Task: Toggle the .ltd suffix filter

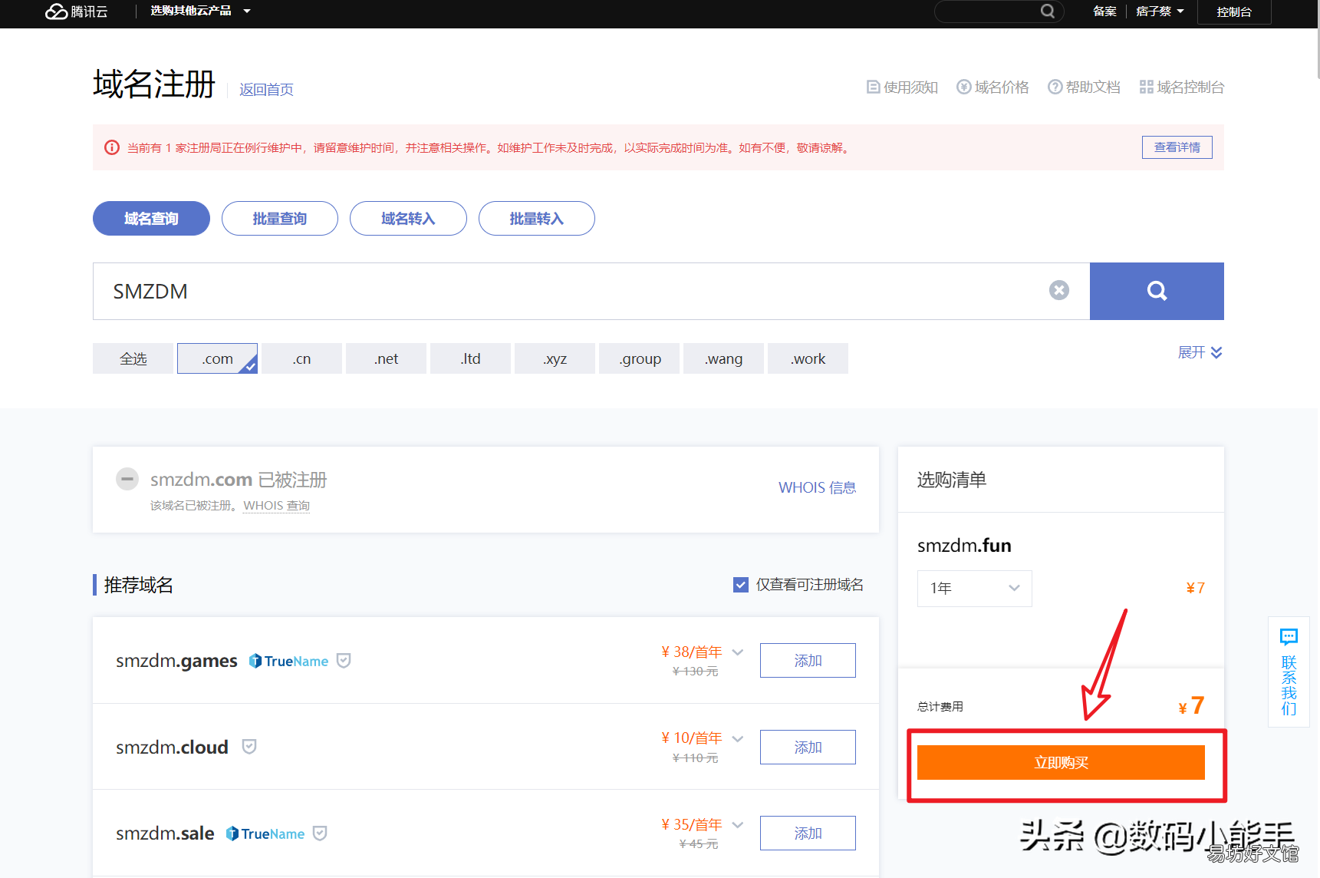Action: pyautogui.click(x=470, y=358)
